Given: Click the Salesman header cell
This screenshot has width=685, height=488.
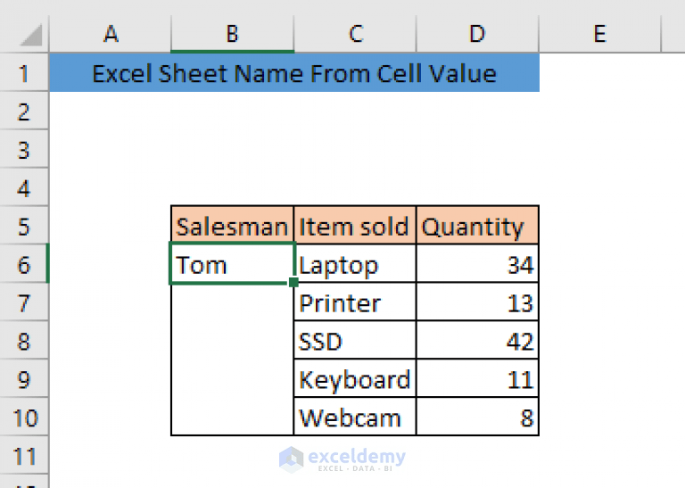Looking at the screenshot, I should pyautogui.click(x=232, y=226).
